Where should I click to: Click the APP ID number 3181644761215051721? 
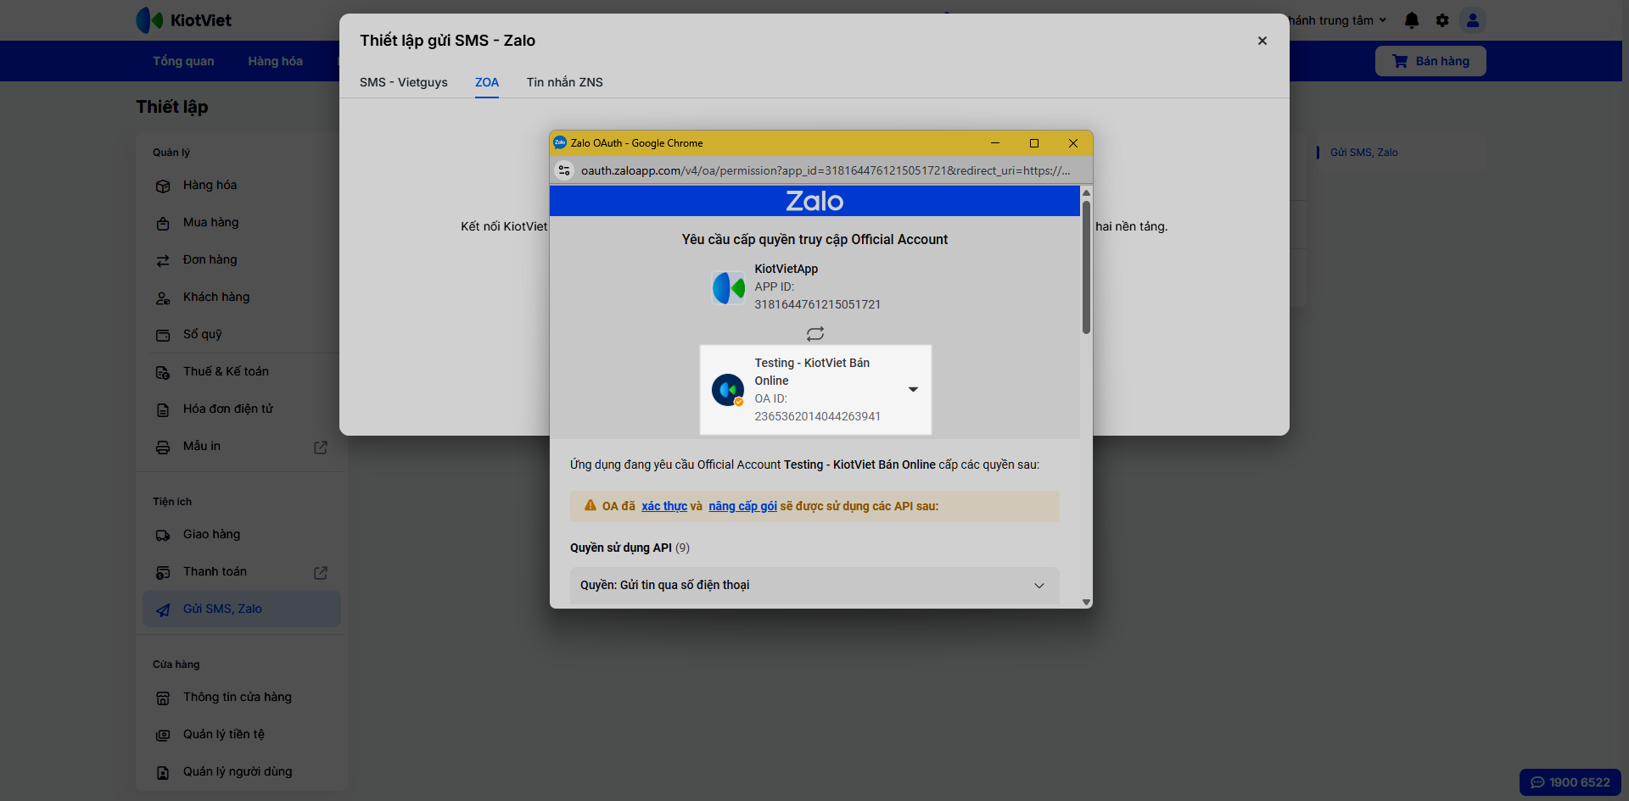(x=818, y=304)
